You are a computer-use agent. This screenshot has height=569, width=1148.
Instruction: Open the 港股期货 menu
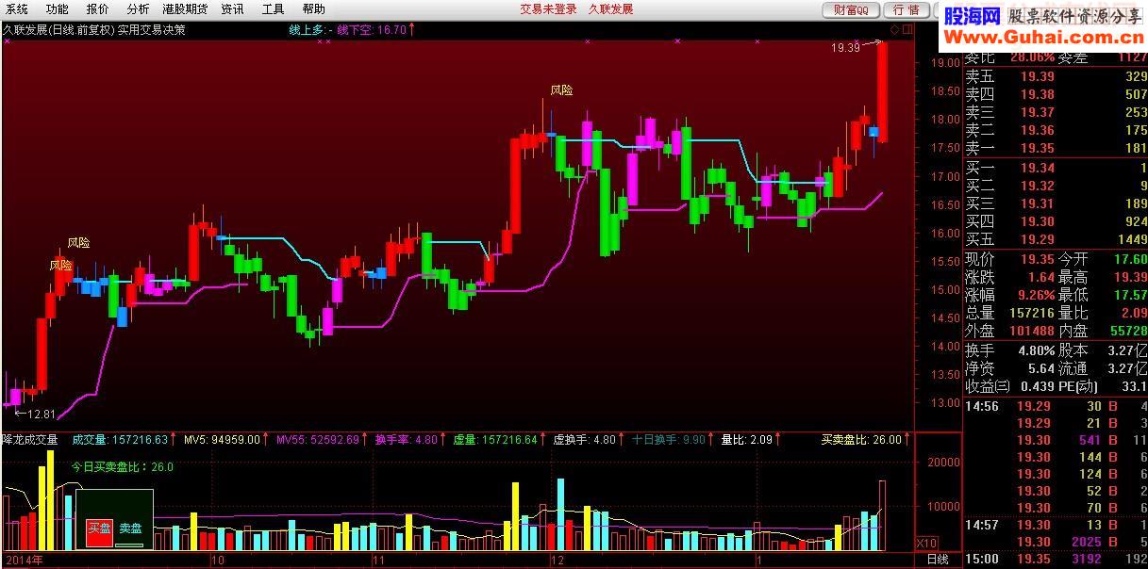[x=185, y=9]
